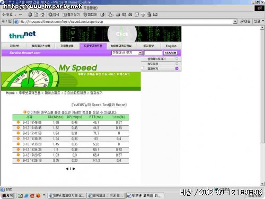
Task: Click the page number 1 in pagination
Action: (x=70, y=169)
